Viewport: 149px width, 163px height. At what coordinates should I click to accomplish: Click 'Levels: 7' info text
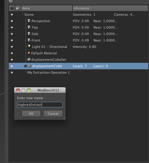point(80,66)
